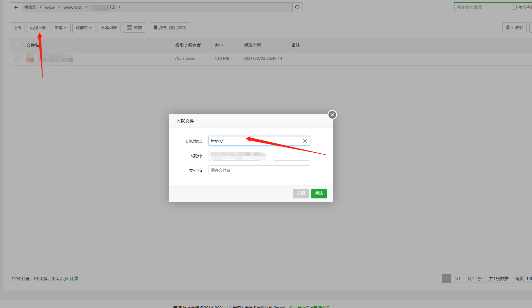The image size is (532, 308).
Task: Open the 分享列表 (Share list)
Action: click(x=109, y=28)
